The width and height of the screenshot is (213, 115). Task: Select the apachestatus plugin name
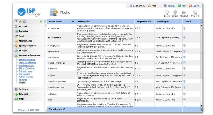(54, 38)
